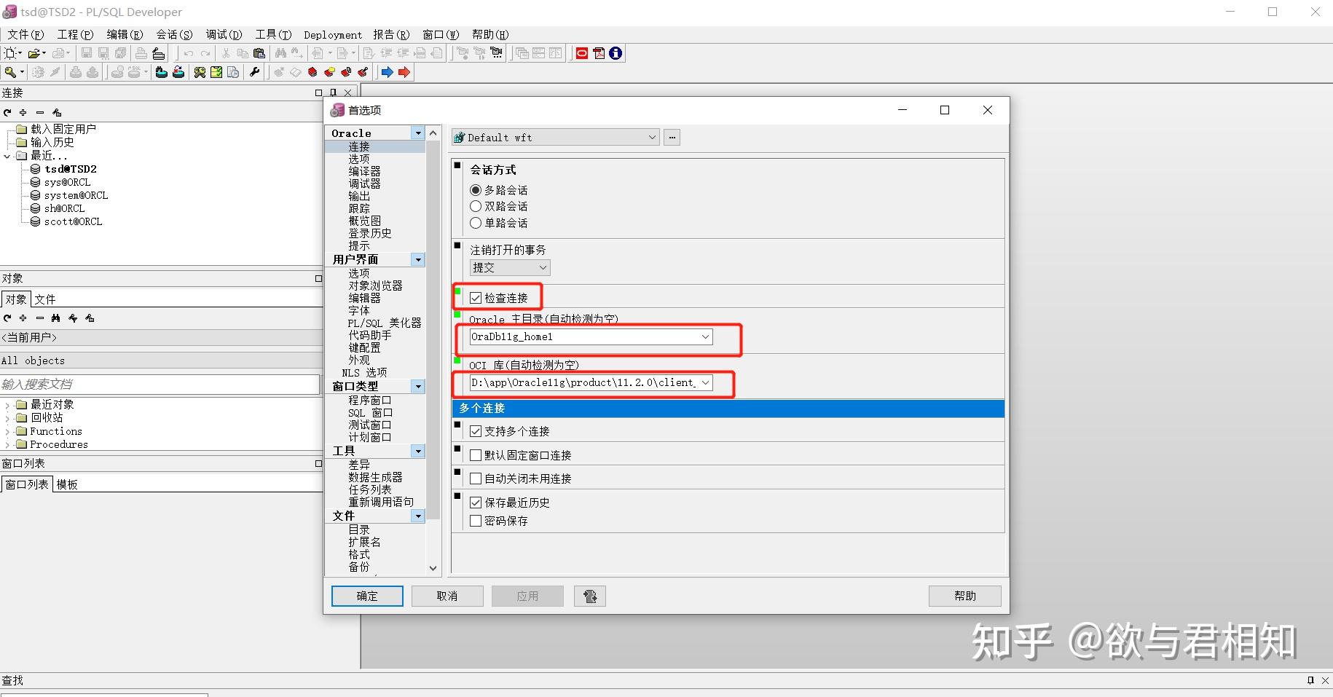Click the red Oracle icon in the toolbar
Viewport: 1333px width, 697px height.
[x=582, y=53]
